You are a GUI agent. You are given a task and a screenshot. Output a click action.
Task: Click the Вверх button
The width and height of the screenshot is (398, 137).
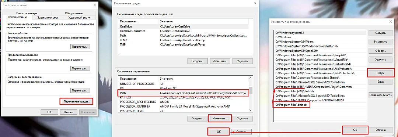380,73
